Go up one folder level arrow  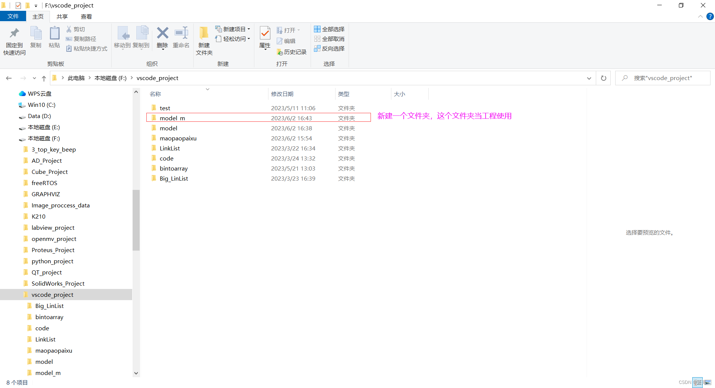click(44, 78)
